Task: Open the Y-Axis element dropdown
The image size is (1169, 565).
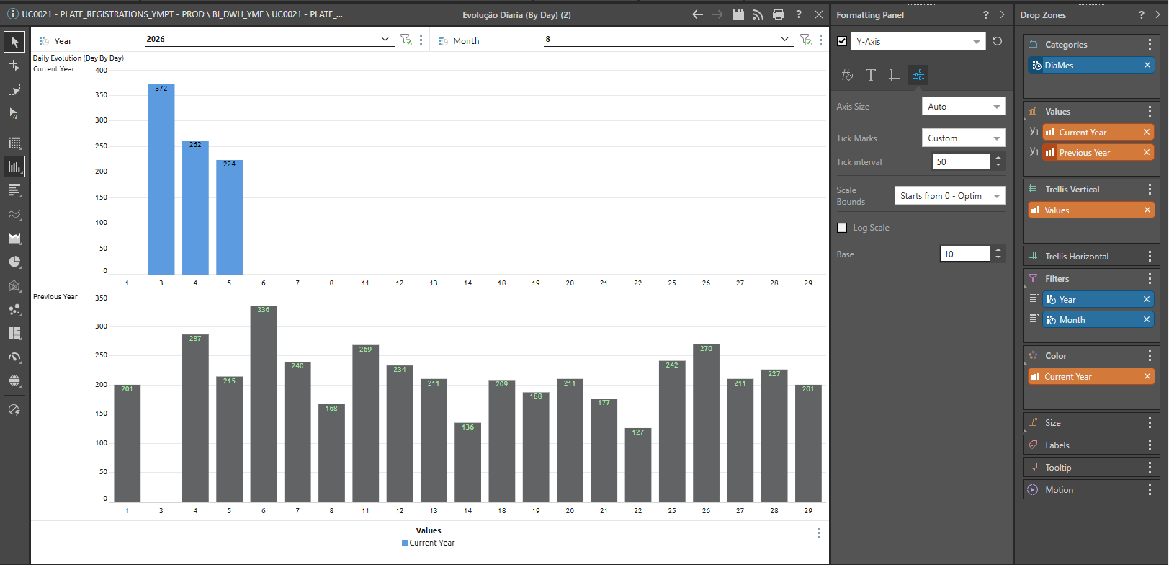Action: [x=918, y=41]
